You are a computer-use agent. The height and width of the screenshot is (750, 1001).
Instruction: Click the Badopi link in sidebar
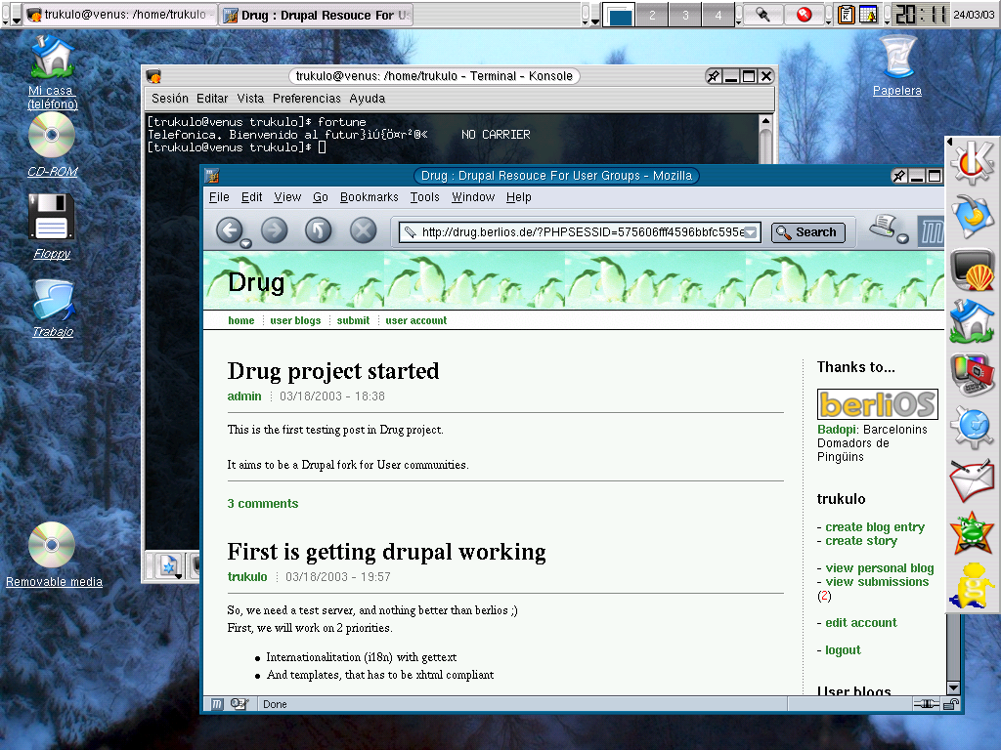point(837,430)
